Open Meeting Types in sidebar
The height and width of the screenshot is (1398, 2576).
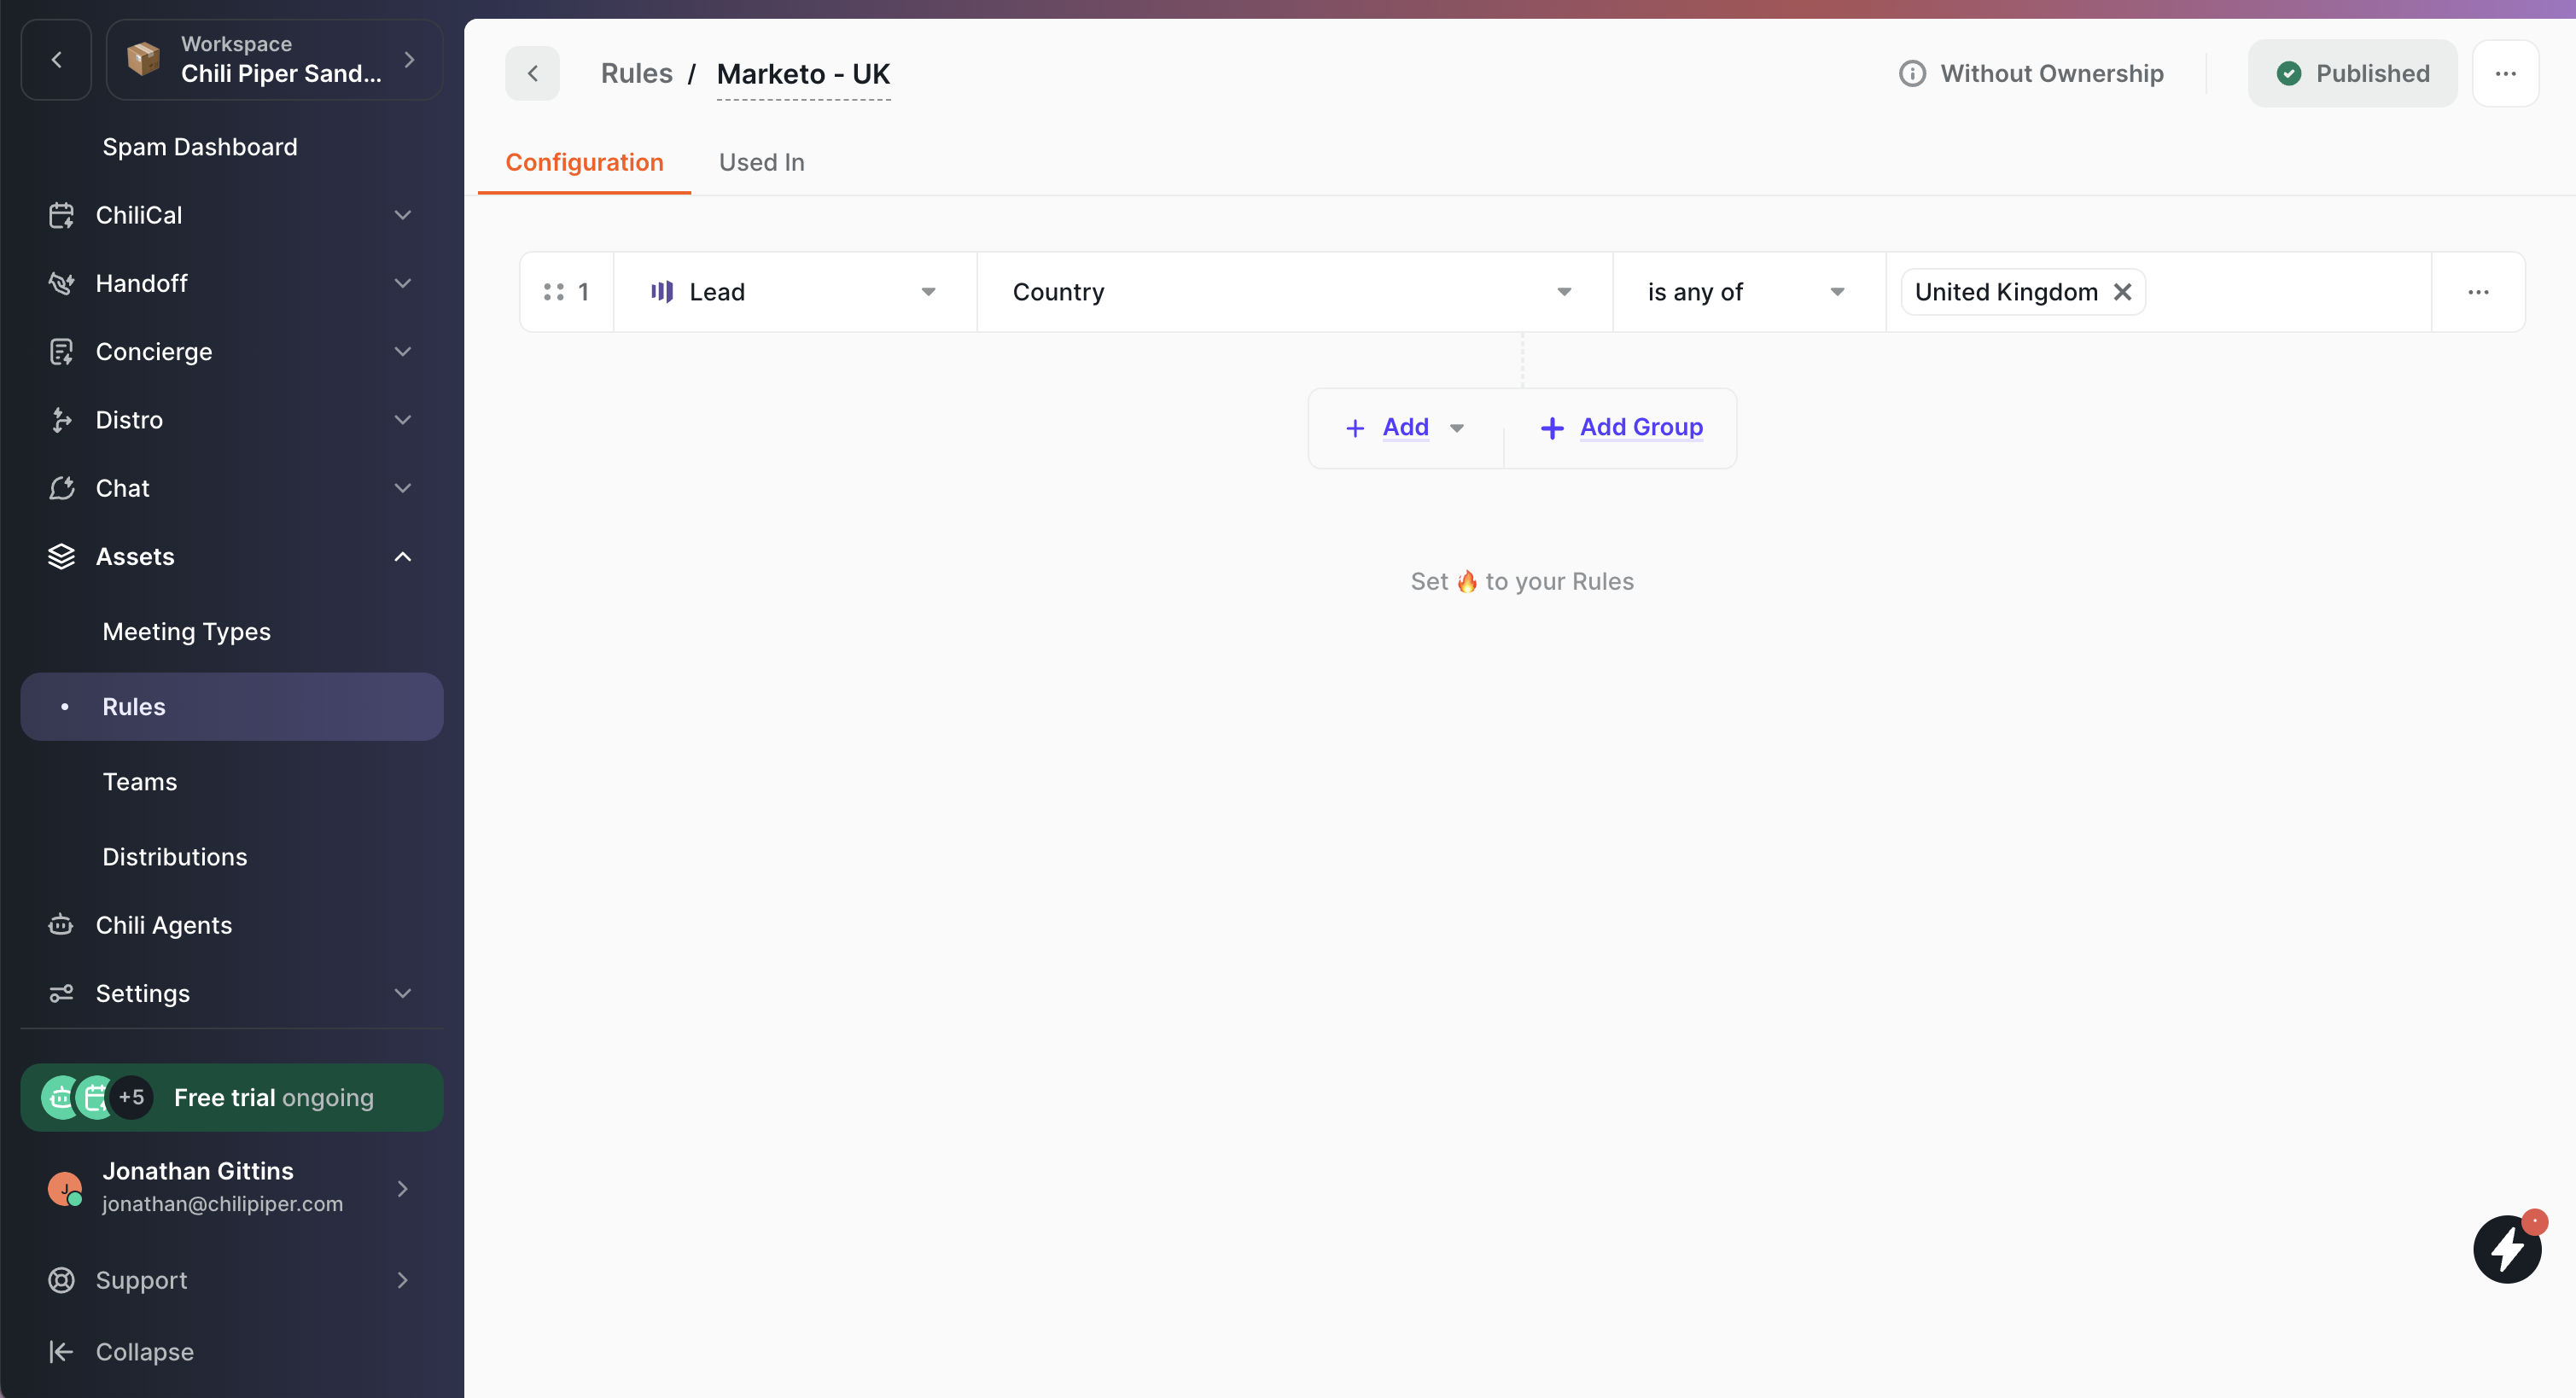[186, 632]
